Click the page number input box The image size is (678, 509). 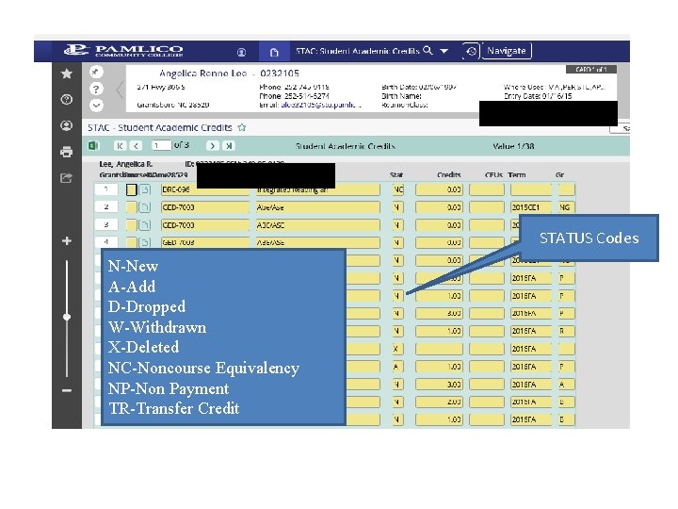(161, 145)
